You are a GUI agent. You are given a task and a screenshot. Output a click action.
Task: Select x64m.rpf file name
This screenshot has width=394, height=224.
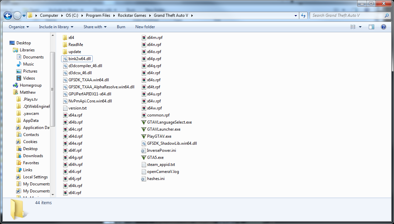(x=155, y=37)
